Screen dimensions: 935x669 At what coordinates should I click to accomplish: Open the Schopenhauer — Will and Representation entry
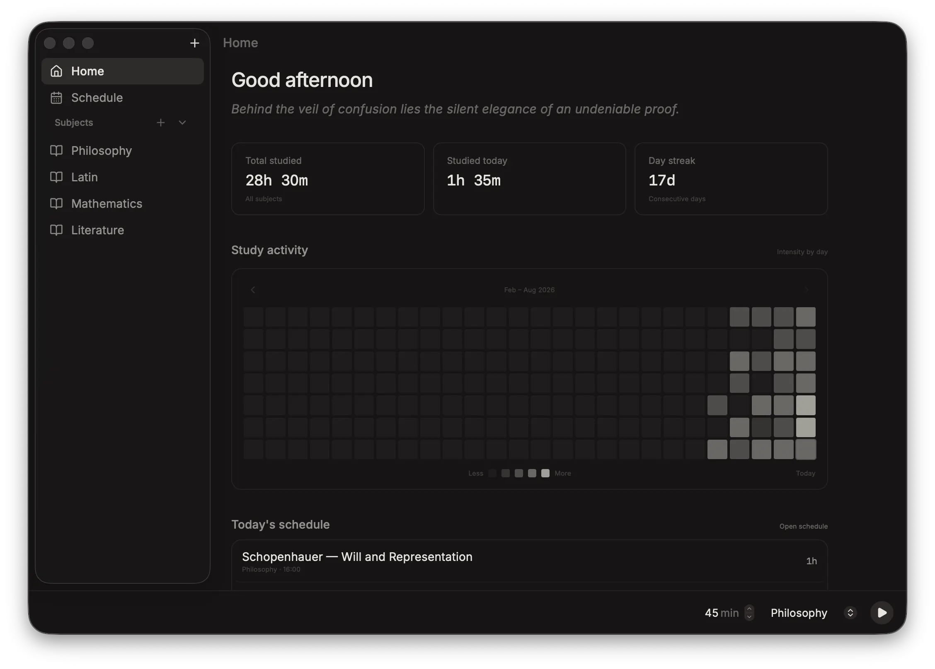point(530,561)
